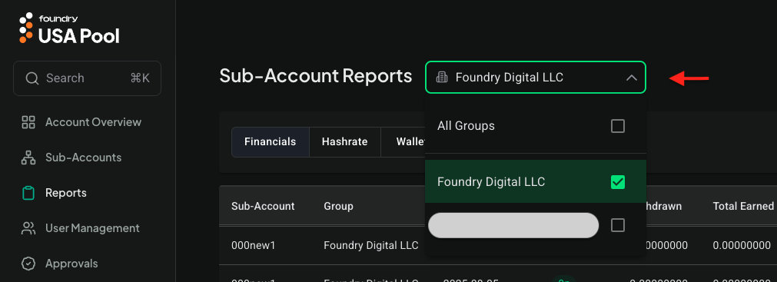This screenshot has height=282, width=777.
Task: Click into the Search input field
Action: point(87,78)
